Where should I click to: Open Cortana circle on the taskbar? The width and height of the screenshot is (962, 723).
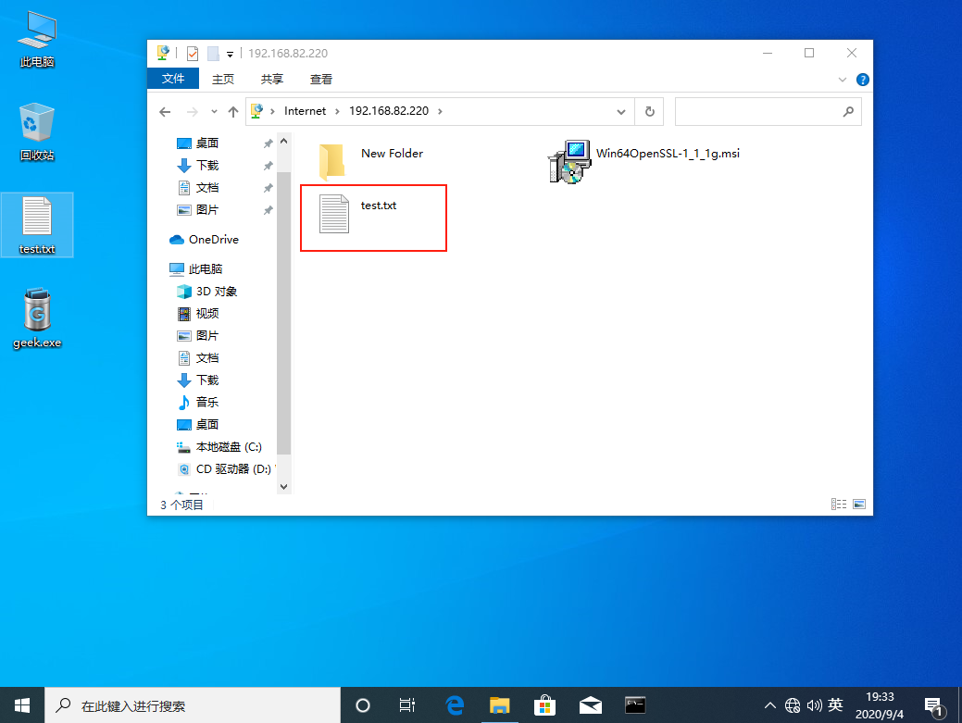(363, 705)
